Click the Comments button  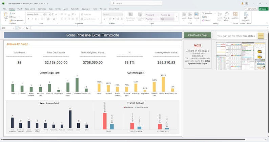[251, 9]
